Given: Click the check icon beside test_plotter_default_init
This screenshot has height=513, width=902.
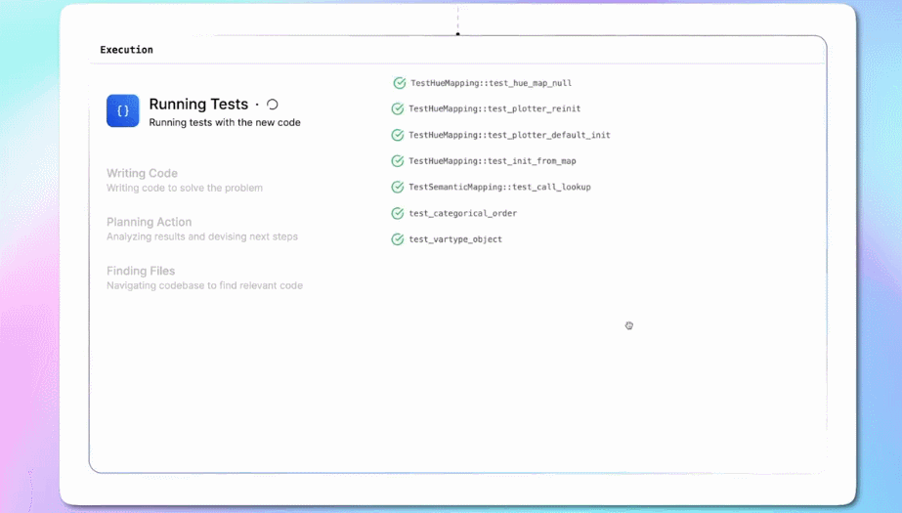Looking at the screenshot, I should point(398,135).
